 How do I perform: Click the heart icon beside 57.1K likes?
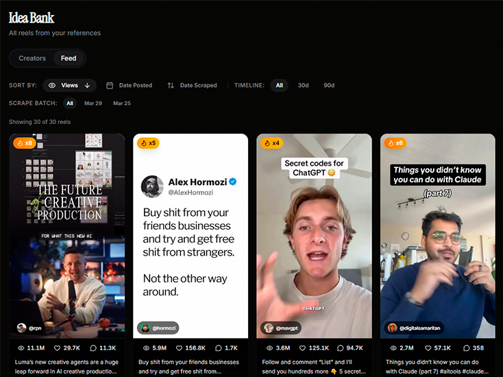pyautogui.click(x=428, y=348)
